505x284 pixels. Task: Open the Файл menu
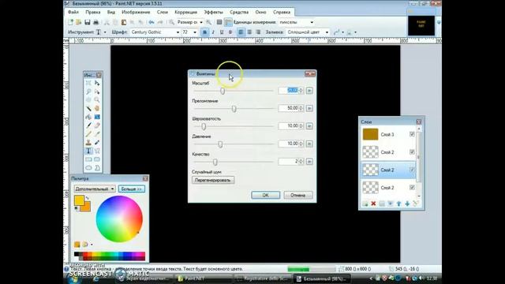pos(73,13)
